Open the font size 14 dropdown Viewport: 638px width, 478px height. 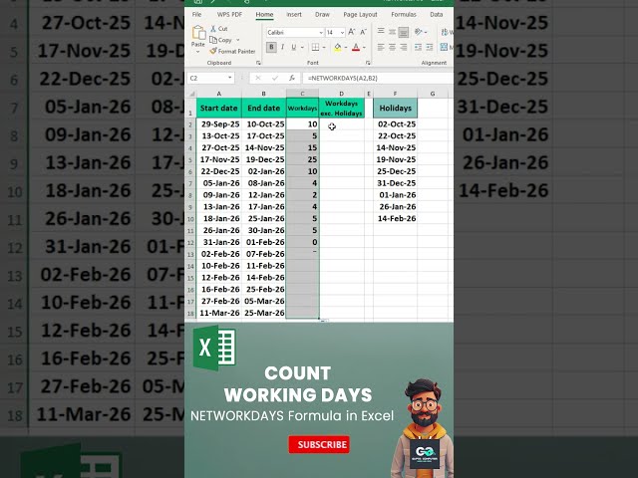(343, 32)
